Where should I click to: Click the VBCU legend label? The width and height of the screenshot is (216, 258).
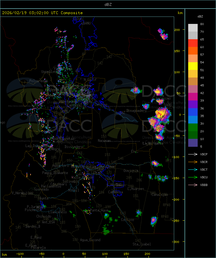click(x=204, y=177)
